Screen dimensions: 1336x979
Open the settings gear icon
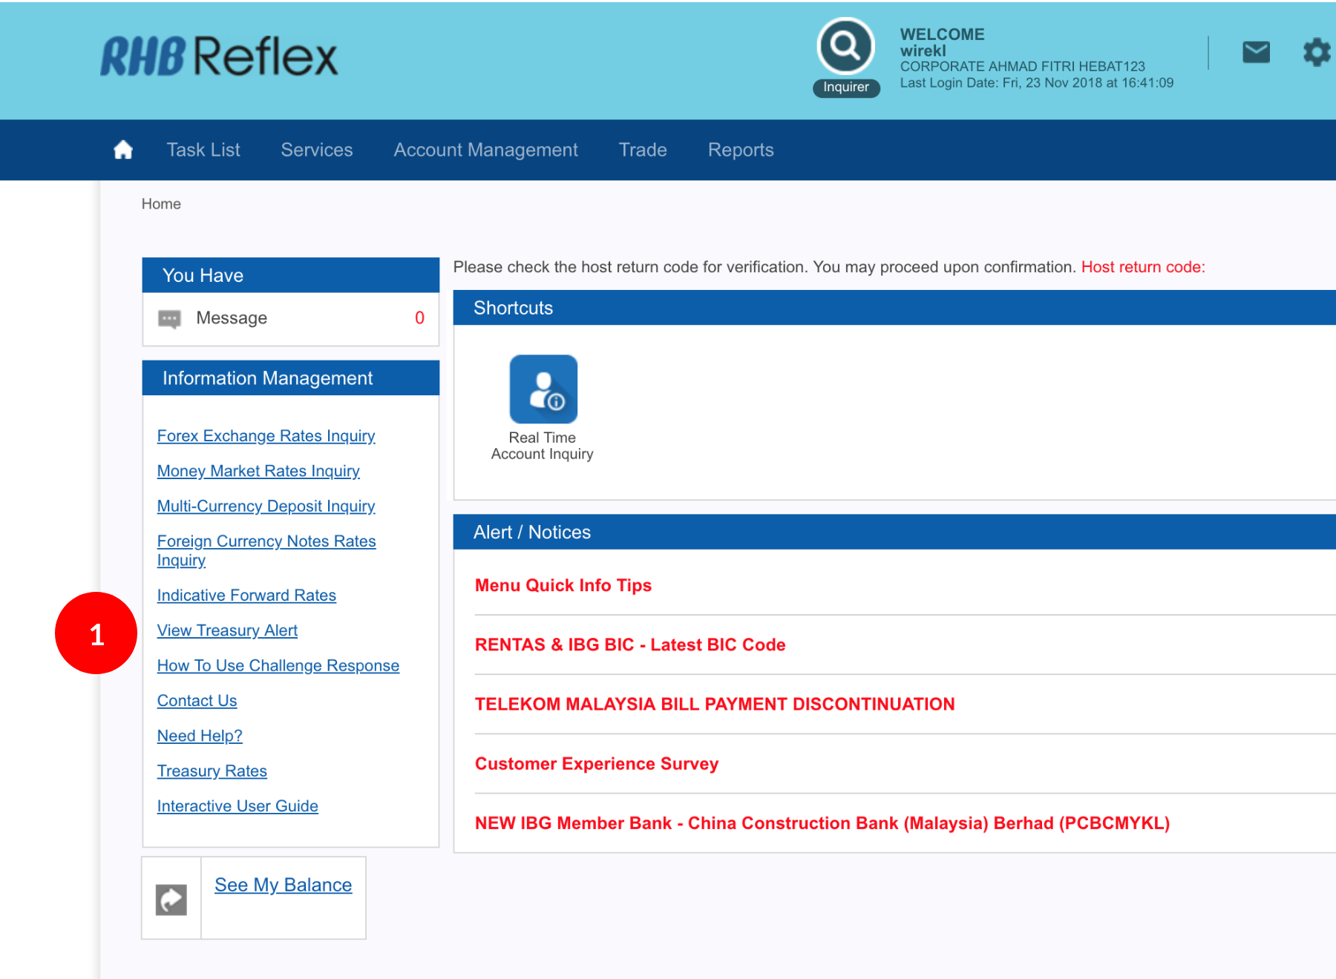click(x=1316, y=53)
